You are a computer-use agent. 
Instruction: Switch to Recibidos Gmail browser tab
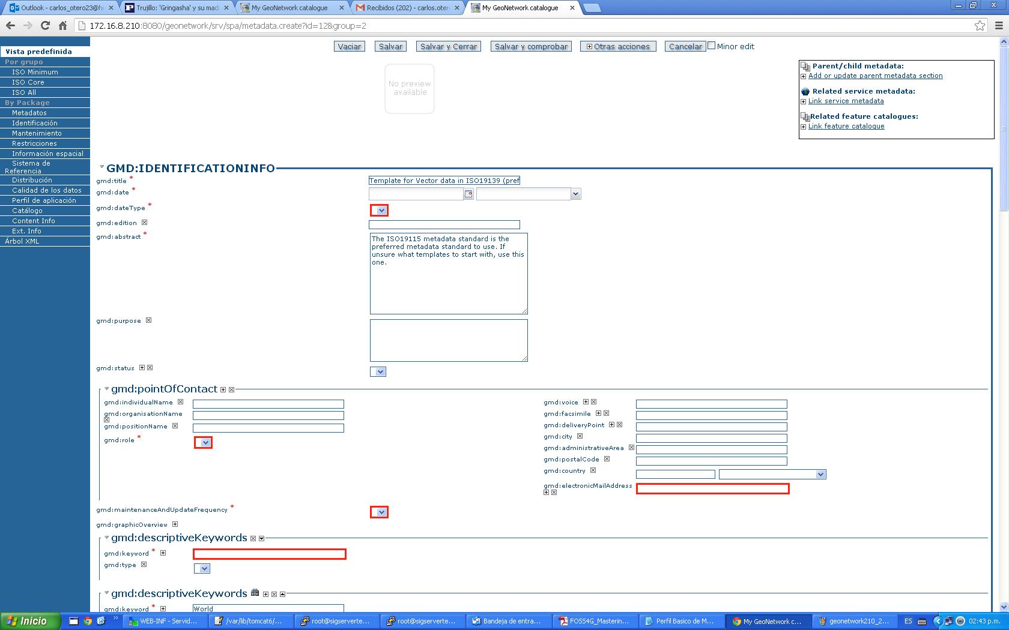(x=407, y=8)
